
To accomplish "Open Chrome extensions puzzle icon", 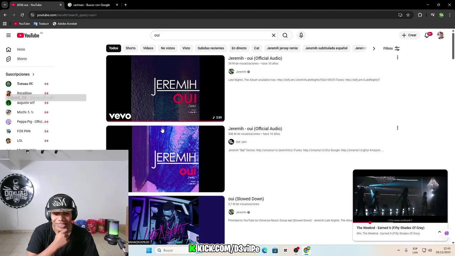I will (420, 15).
